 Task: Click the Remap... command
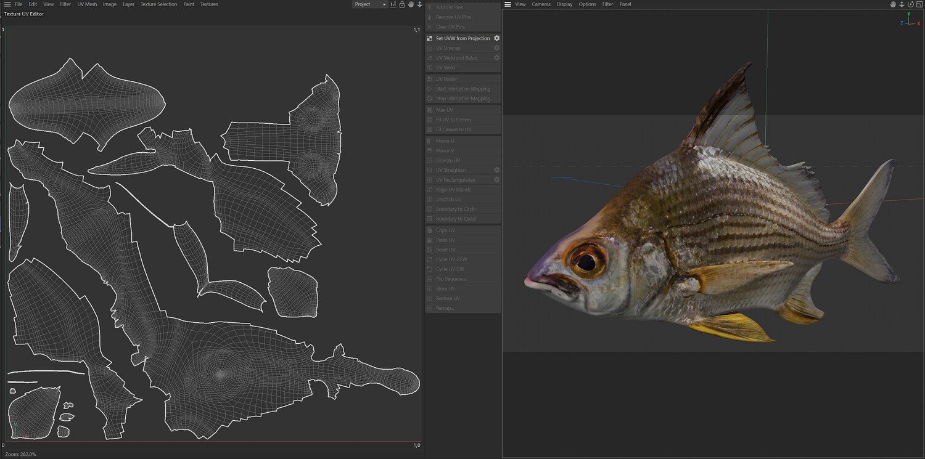click(462, 308)
